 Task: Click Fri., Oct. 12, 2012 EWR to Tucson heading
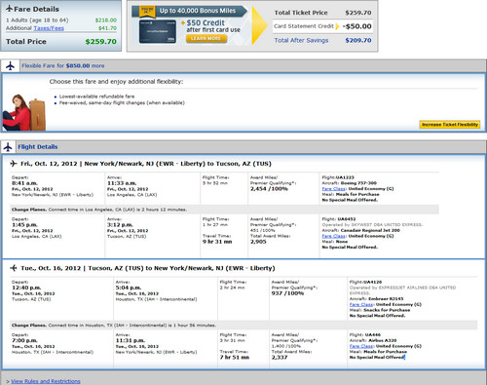[x=146, y=164]
